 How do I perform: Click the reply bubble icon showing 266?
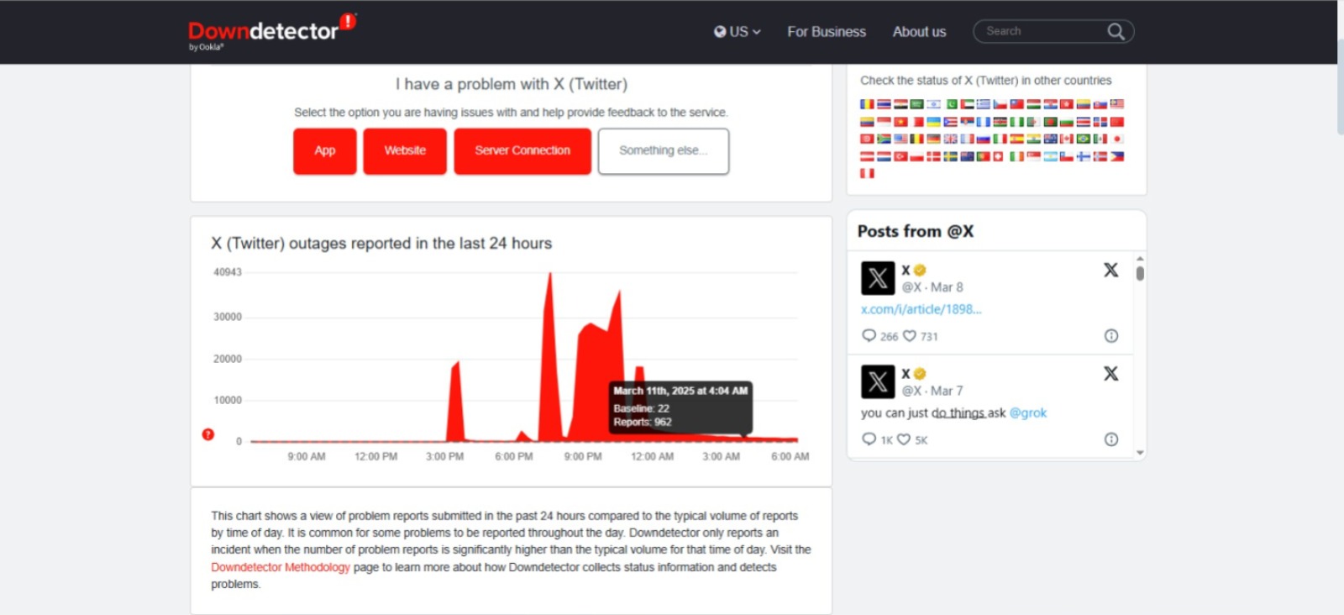869,335
